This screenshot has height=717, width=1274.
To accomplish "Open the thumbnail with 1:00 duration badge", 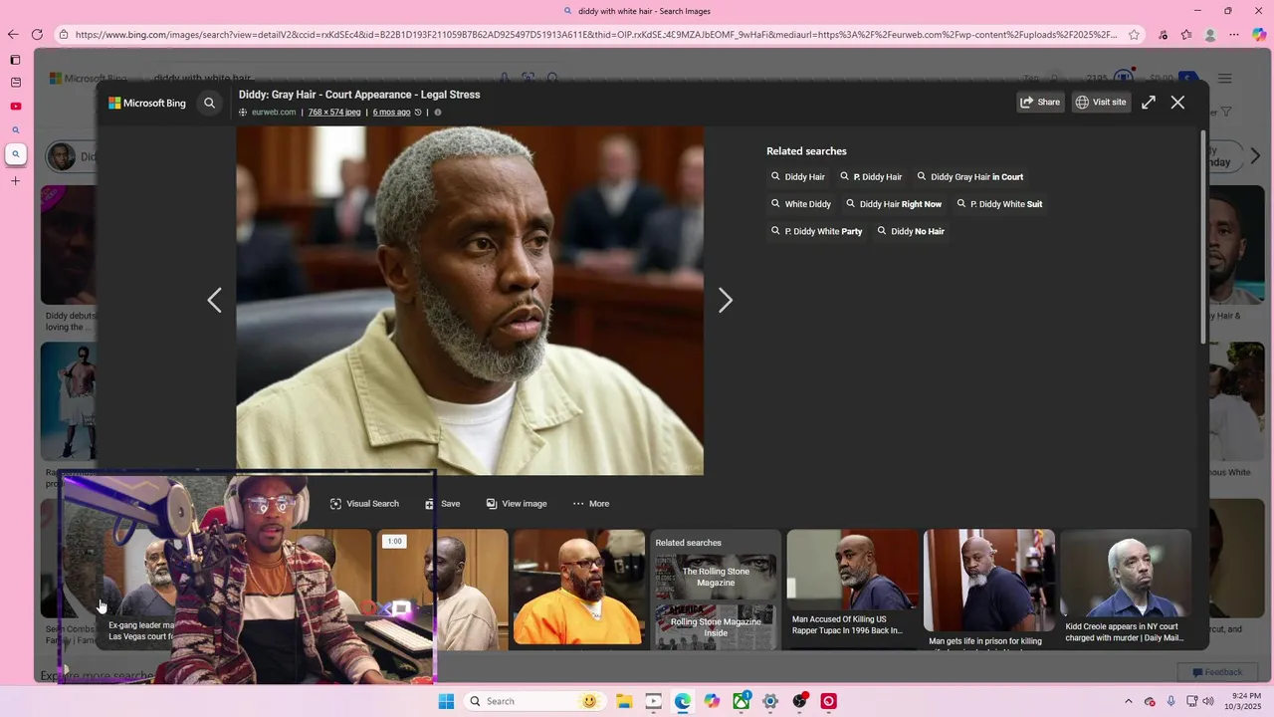I will pos(442,590).
